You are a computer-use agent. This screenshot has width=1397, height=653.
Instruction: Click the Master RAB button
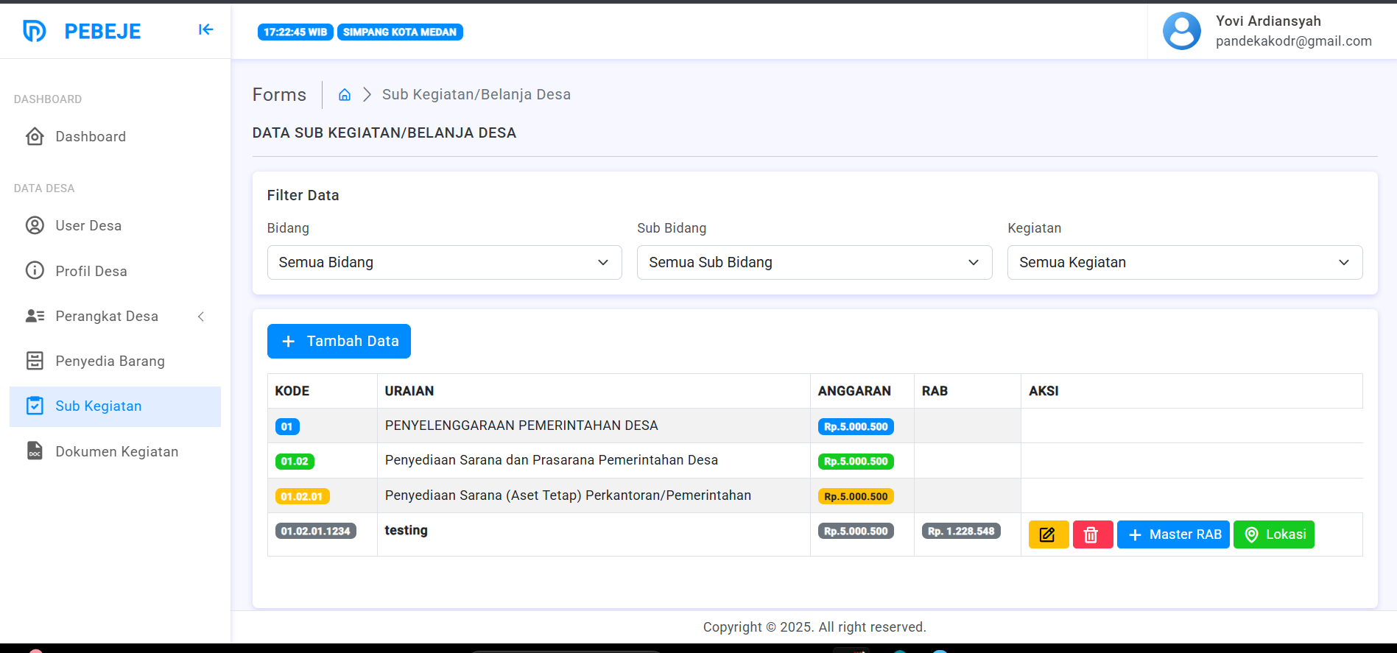(x=1173, y=534)
